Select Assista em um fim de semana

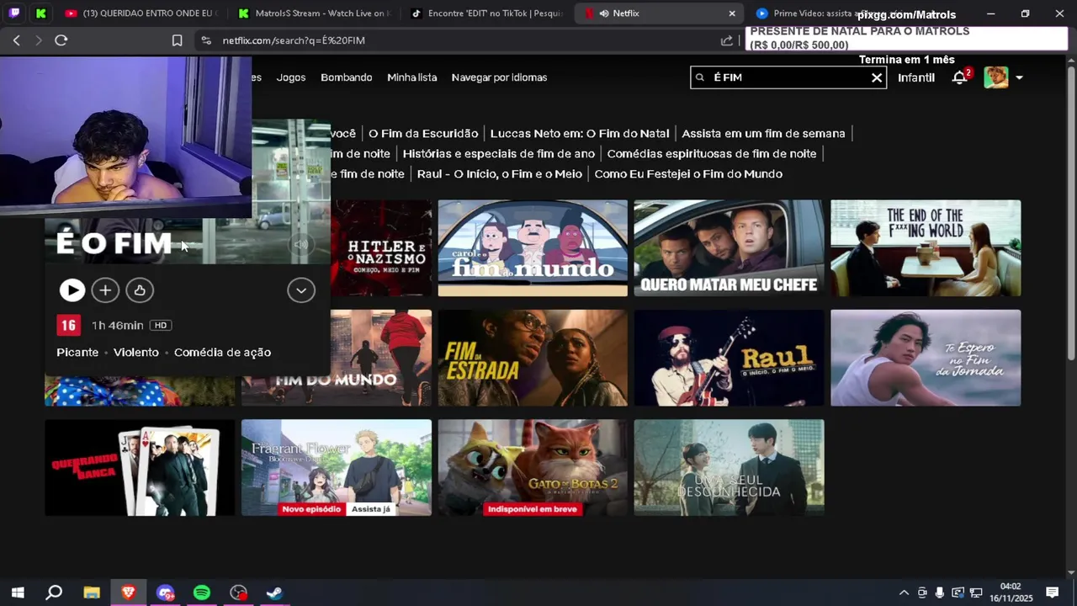(x=763, y=133)
